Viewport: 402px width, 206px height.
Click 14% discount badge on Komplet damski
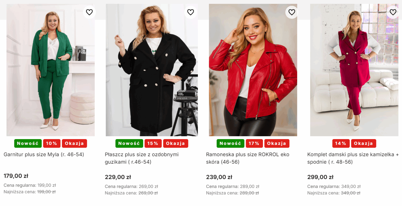click(341, 144)
